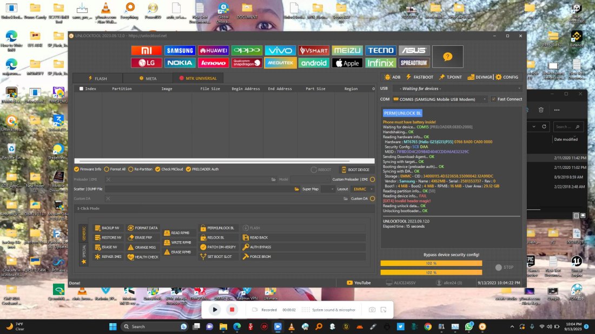Enable the Re-Partition option
This screenshot has width=595, height=334.
131,169
